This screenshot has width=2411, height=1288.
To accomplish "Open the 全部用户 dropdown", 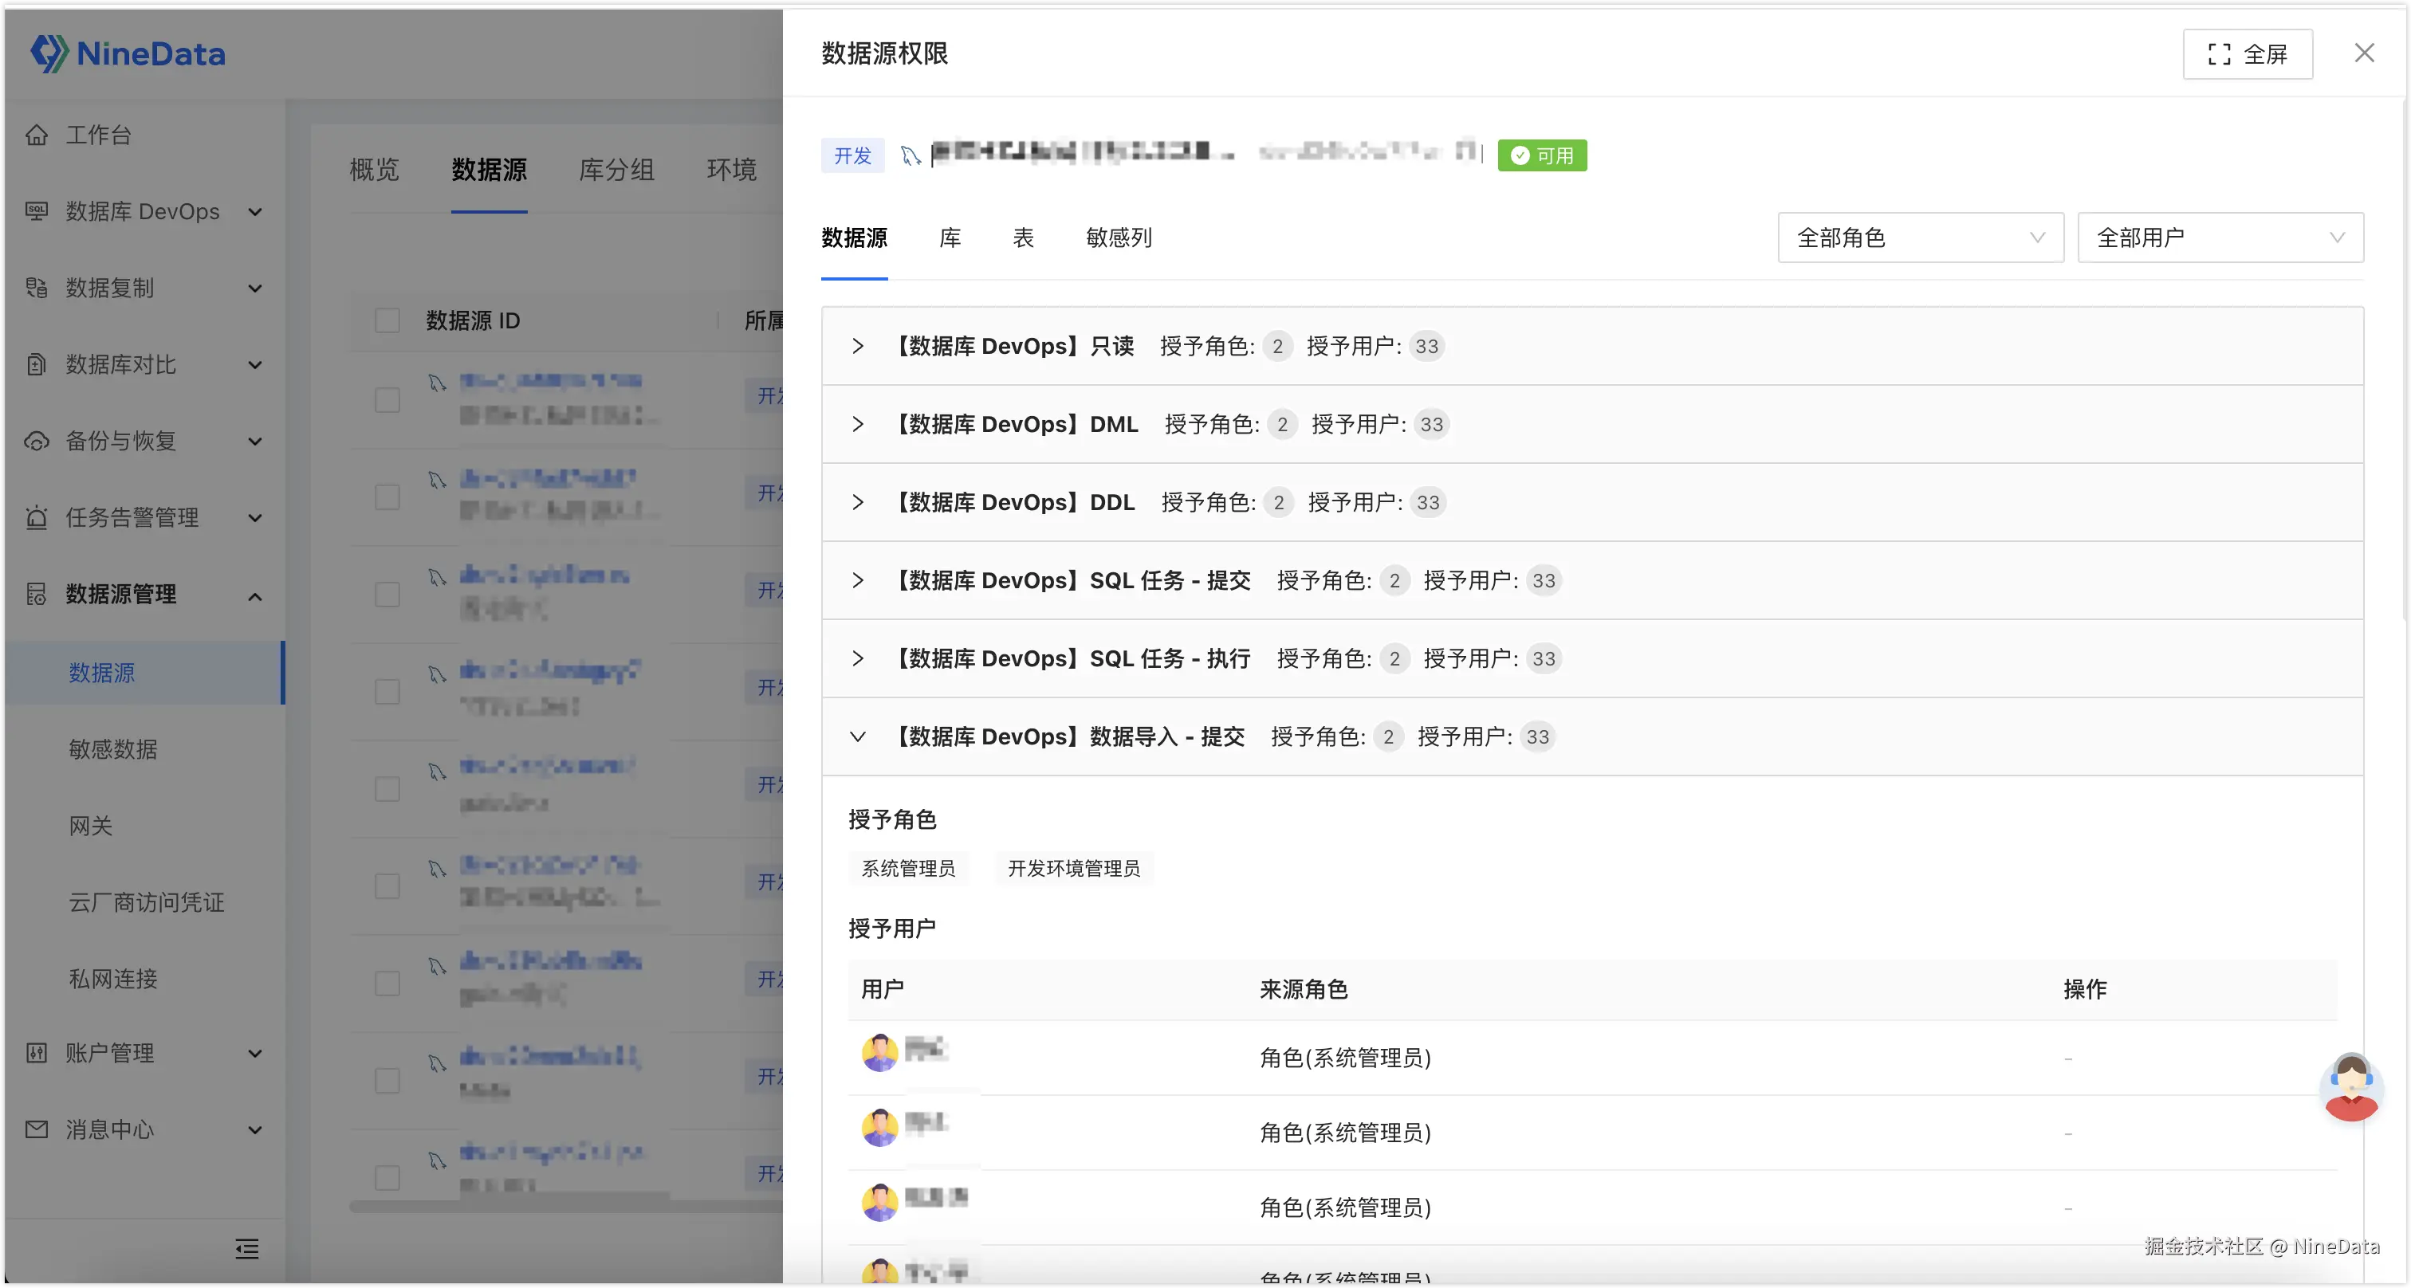I will [x=2220, y=238].
